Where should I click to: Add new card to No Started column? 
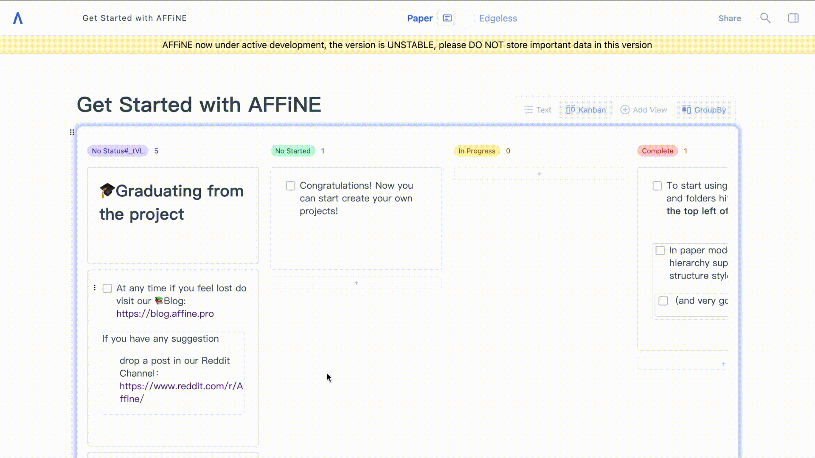tap(356, 282)
